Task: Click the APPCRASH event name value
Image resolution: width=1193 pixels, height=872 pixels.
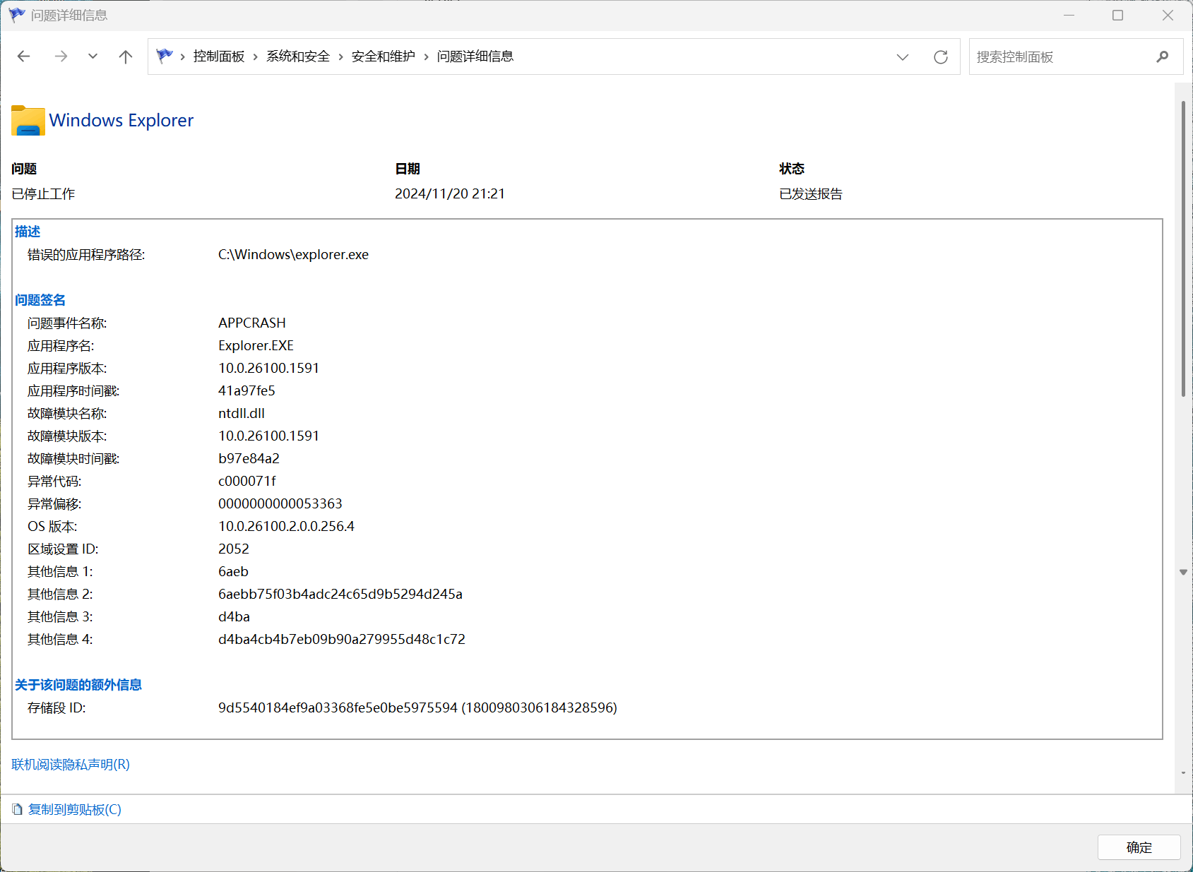Action: (252, 323)
